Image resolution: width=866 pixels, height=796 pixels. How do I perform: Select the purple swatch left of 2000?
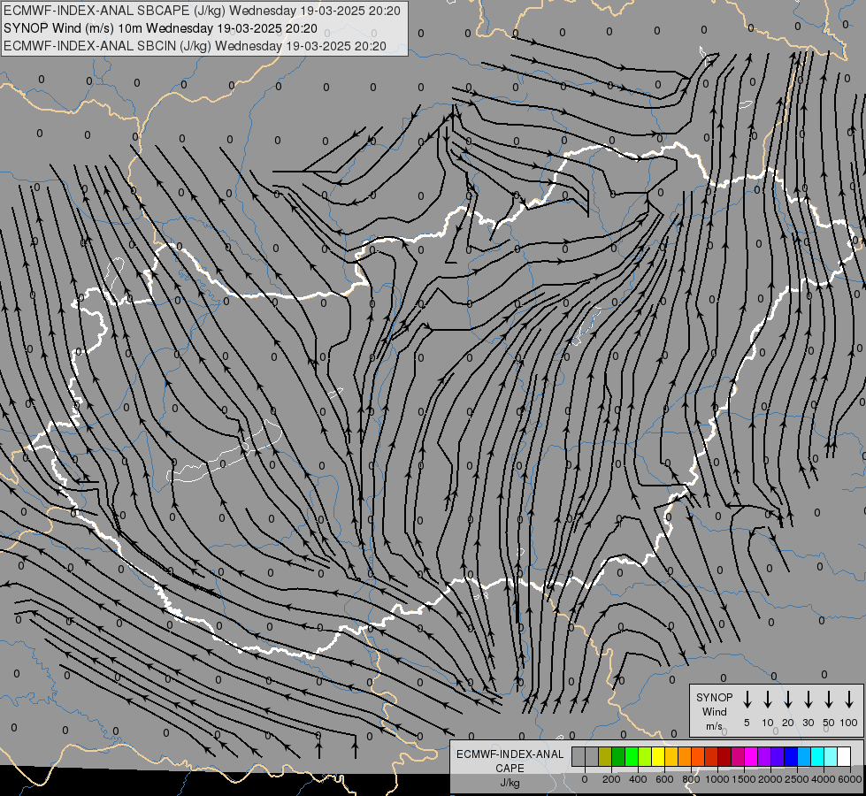[x=763, y=756]
